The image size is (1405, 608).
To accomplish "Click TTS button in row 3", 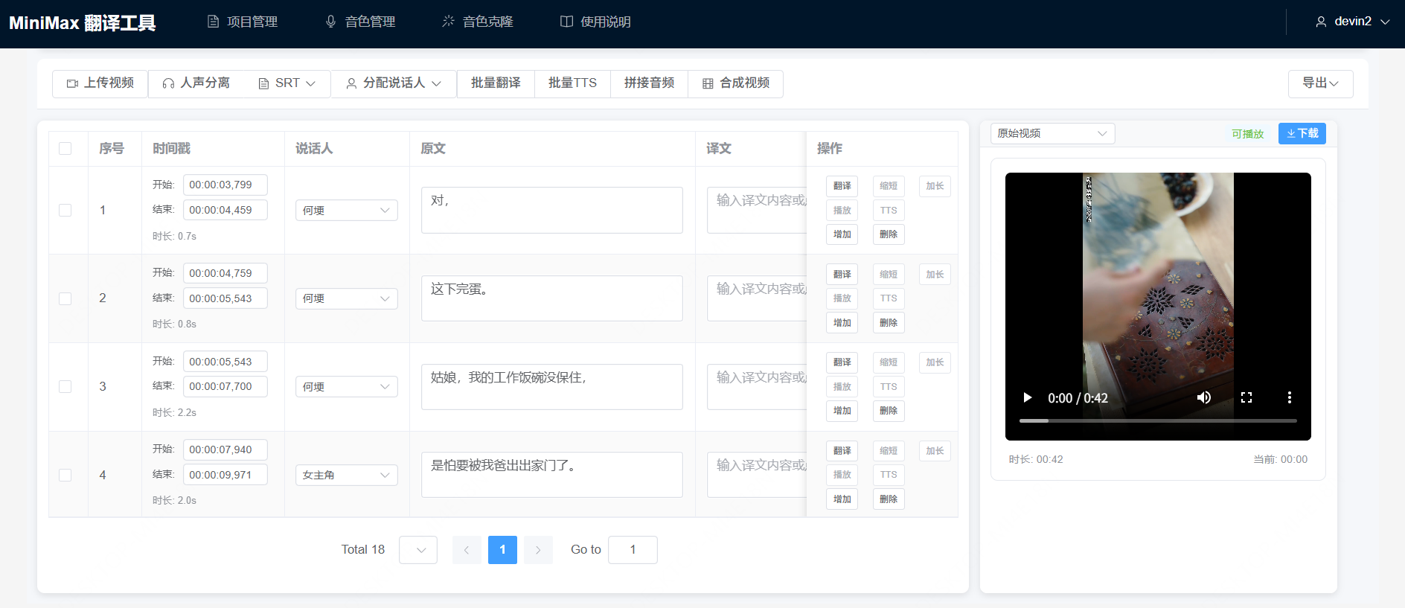I will [x=889, y=387].
